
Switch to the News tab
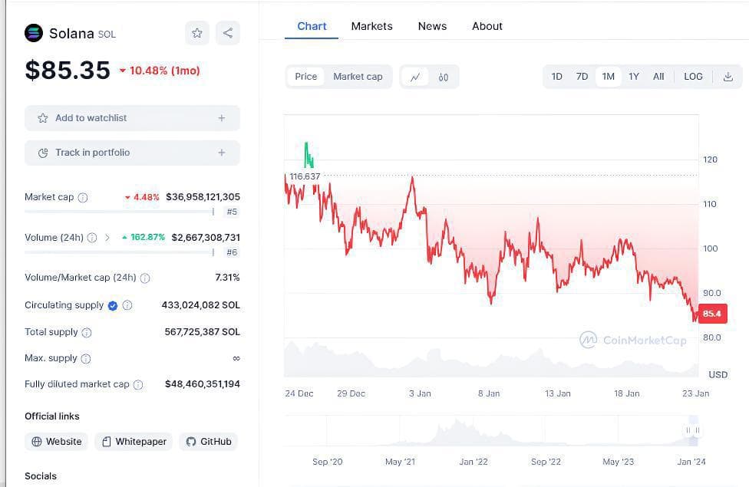click(432, 26)
